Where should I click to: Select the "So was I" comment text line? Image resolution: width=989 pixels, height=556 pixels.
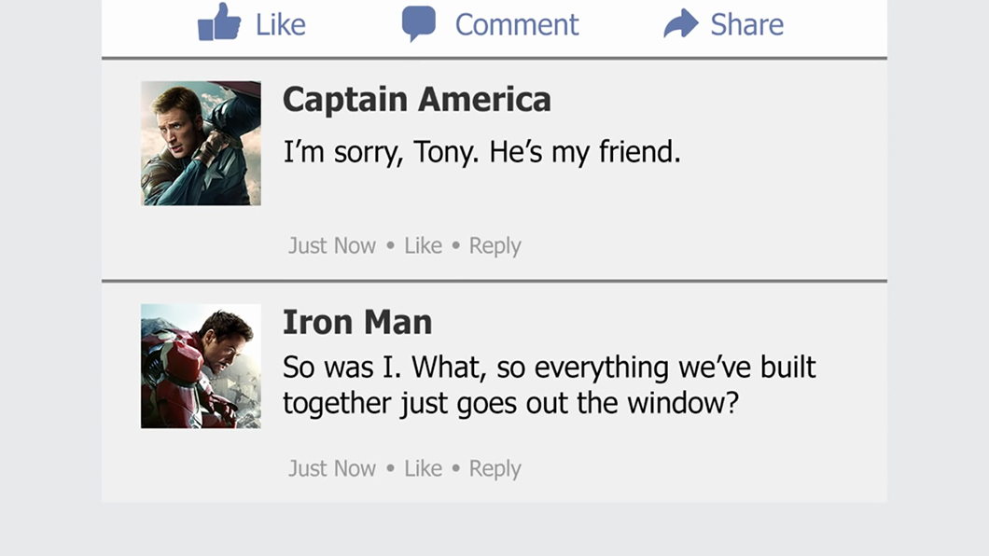549,367
